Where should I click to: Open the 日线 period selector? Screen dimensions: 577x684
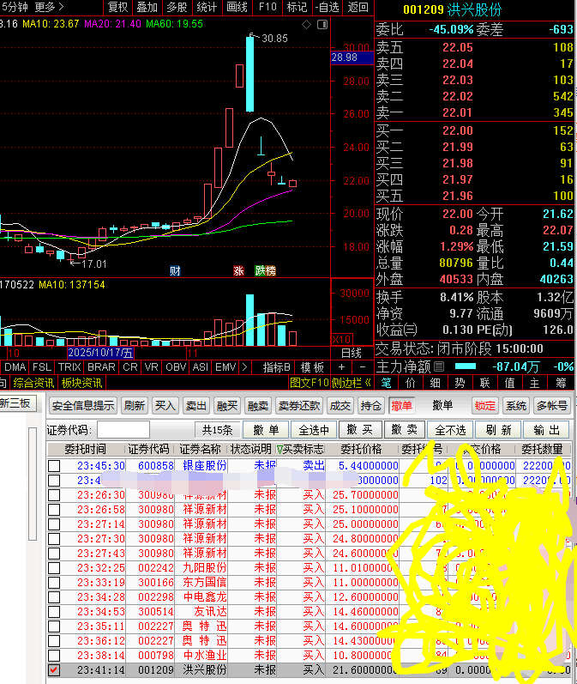[352, 353]
